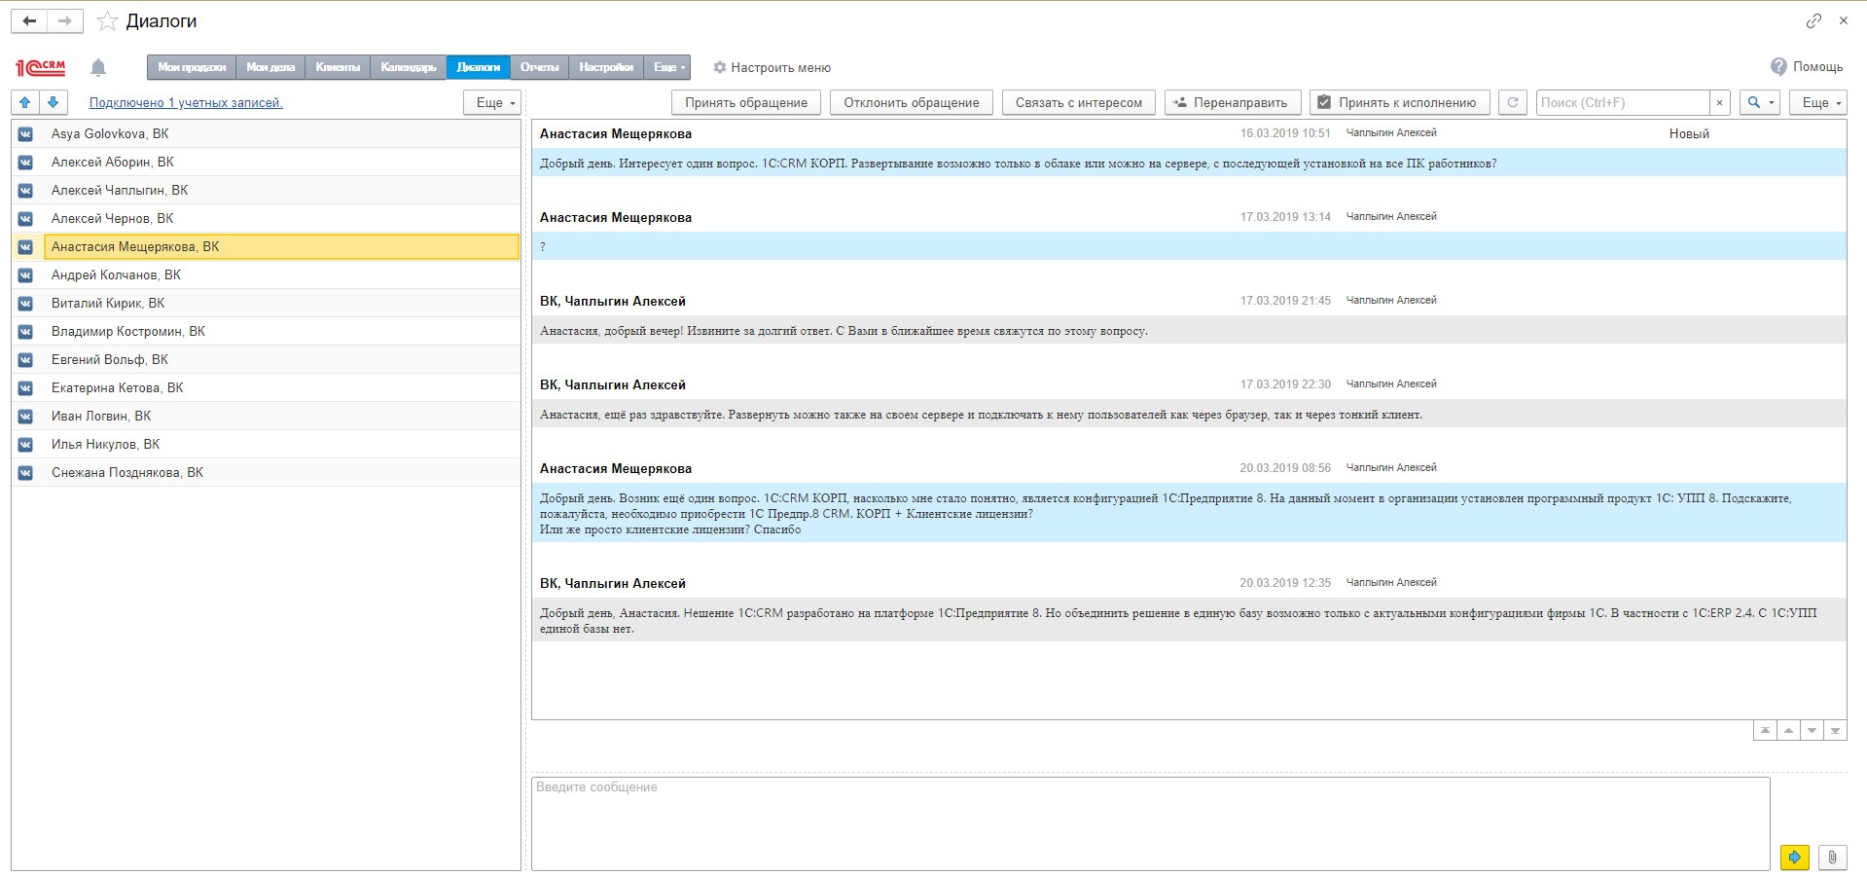Image resolution: width=1867 pixels, height=876 pixels.
Task: Open the Отчеты tab
Action: pyautogui.click(x=539, y=67)
